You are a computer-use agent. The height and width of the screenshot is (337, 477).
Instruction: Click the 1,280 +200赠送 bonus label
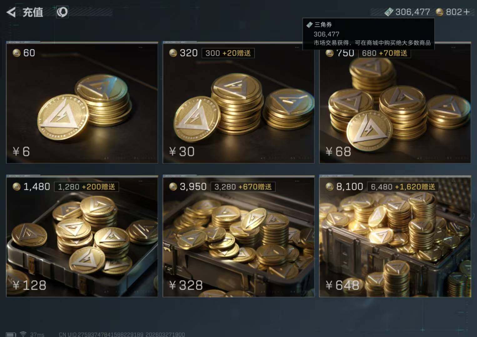(87, 187)
